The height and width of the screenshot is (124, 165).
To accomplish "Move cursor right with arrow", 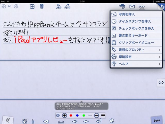I will point(86,121).
